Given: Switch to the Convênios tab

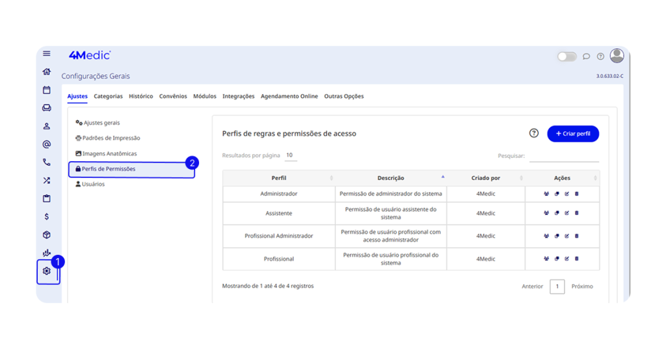Looking at the screenshot, I should 173,96.
